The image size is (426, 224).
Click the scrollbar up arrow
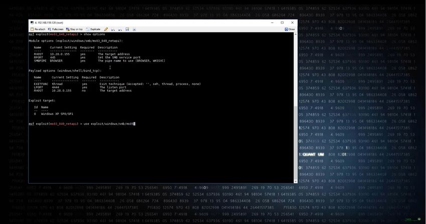[x=296, y=34]
